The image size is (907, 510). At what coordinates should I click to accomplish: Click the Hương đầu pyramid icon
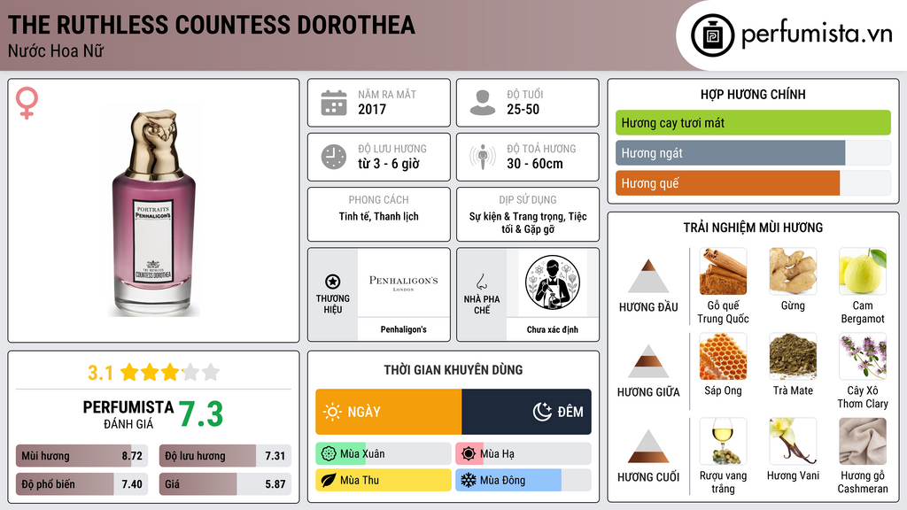point(647,276)
